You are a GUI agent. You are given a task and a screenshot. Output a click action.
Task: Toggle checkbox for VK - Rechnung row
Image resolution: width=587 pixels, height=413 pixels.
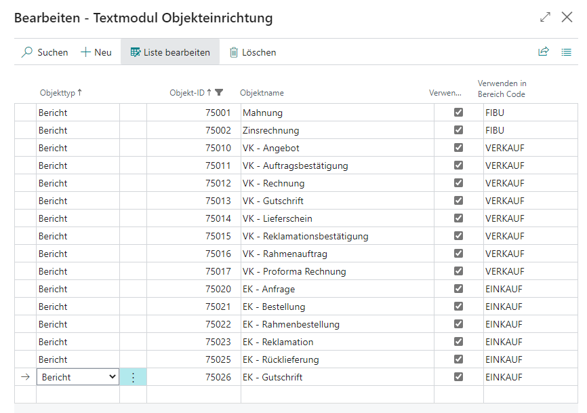[458, 183]
